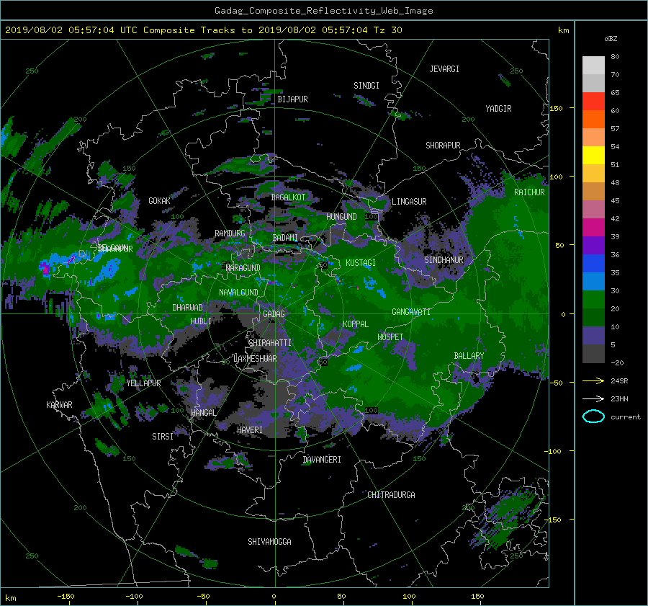Viewport: 648px width, 606px height.
Task: Click the yellow 54 dBZ color swatch
Action: click(593, 156)
